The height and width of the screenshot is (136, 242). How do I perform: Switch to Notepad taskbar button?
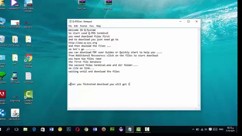click(x=130, y=129)
